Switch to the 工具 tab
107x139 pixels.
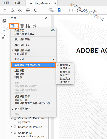pyautogui.click(x=17, y=3)
